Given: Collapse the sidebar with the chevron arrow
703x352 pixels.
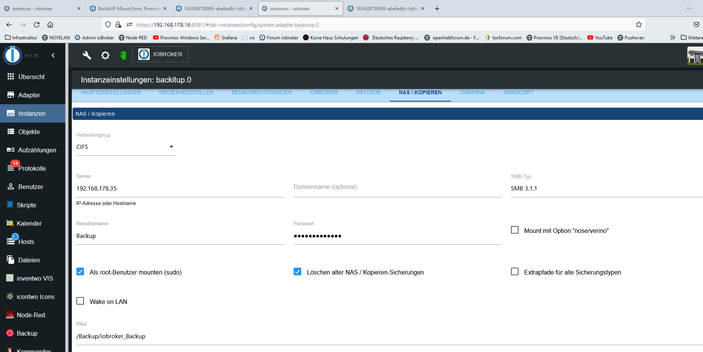Looking at the screenshot, I should 53,55.
